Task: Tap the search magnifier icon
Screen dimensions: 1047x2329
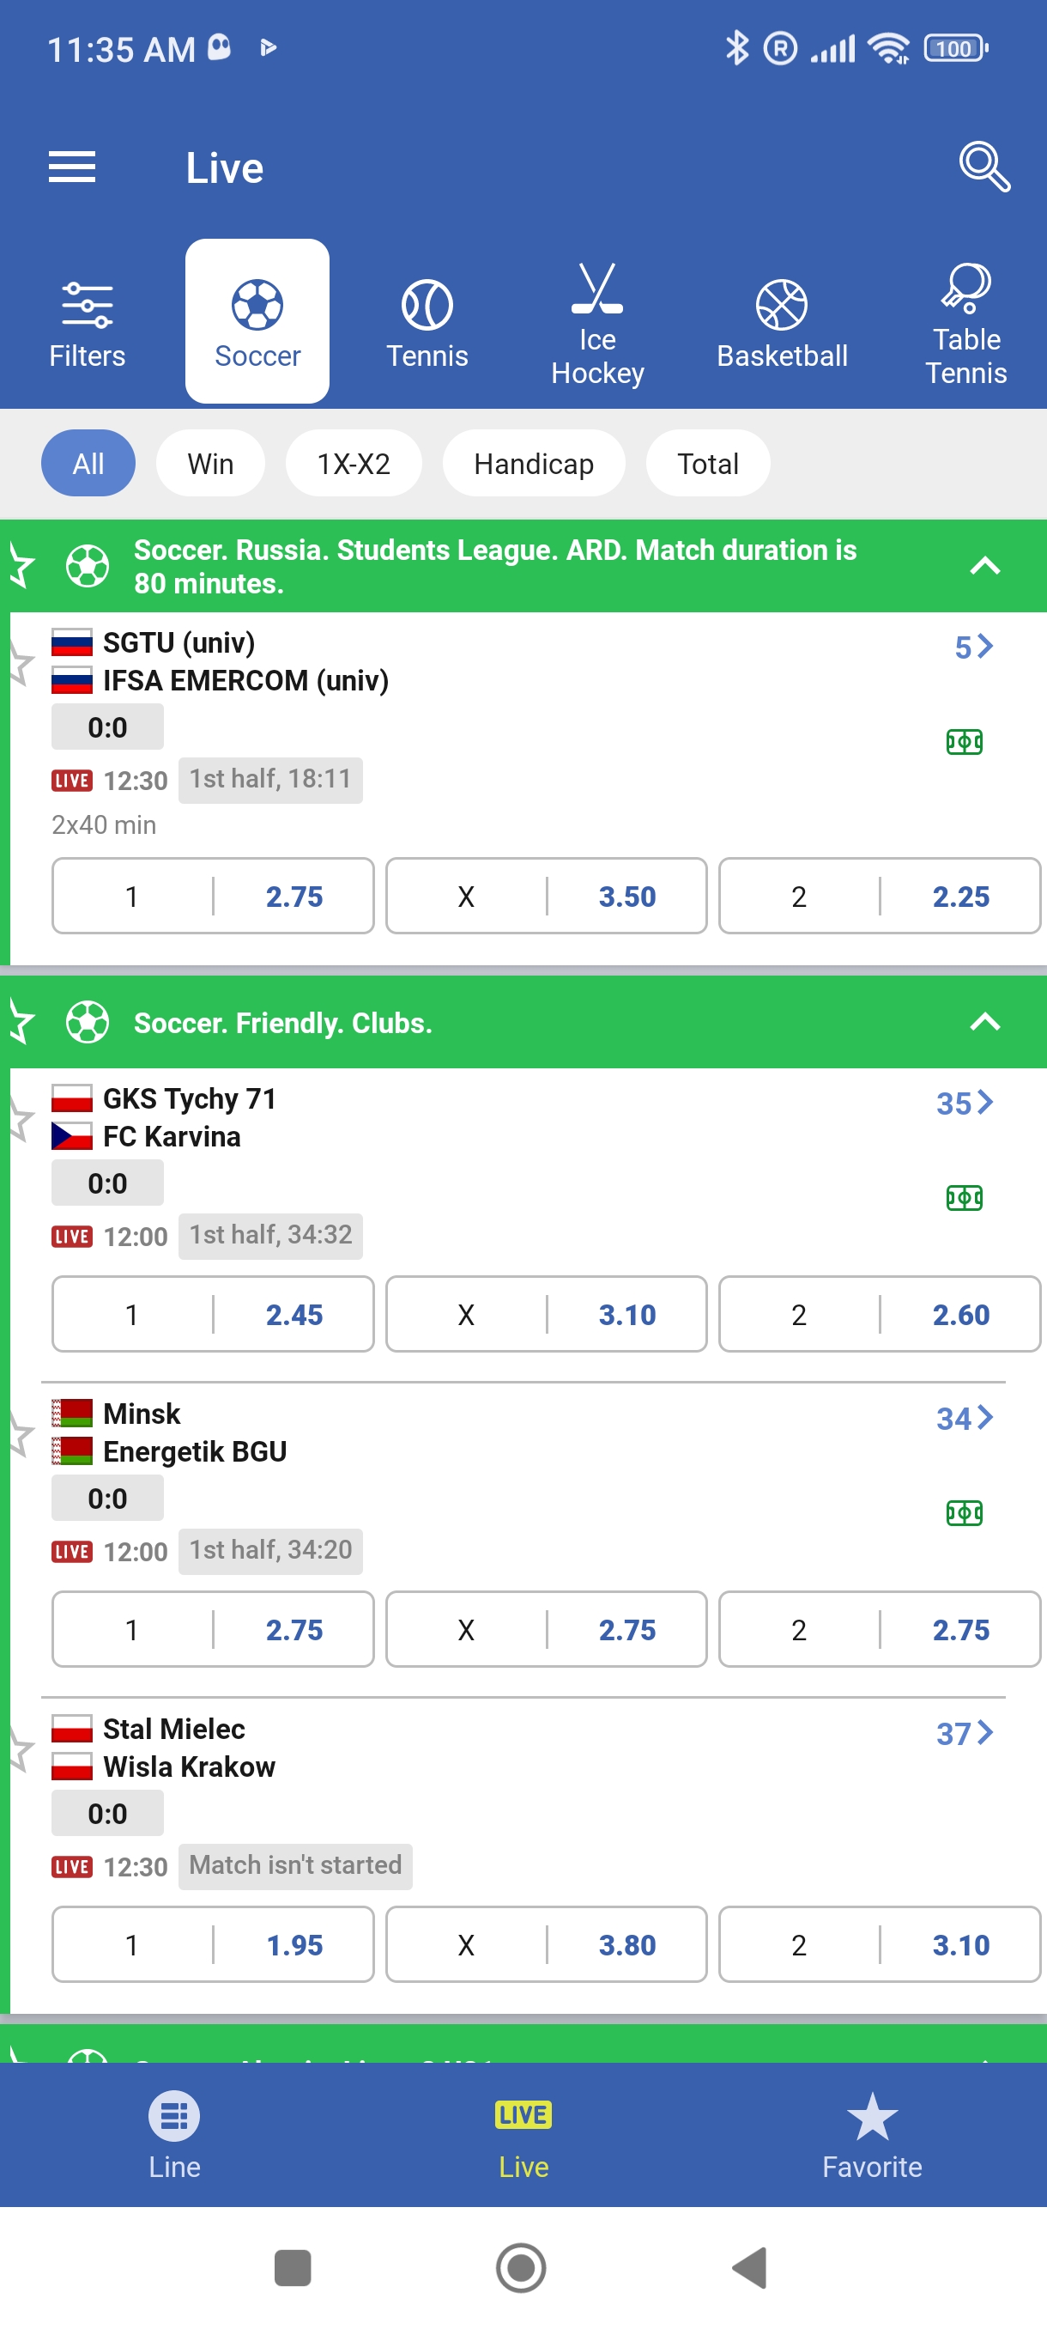Action: pyautogui.click(x=983, y=167)
